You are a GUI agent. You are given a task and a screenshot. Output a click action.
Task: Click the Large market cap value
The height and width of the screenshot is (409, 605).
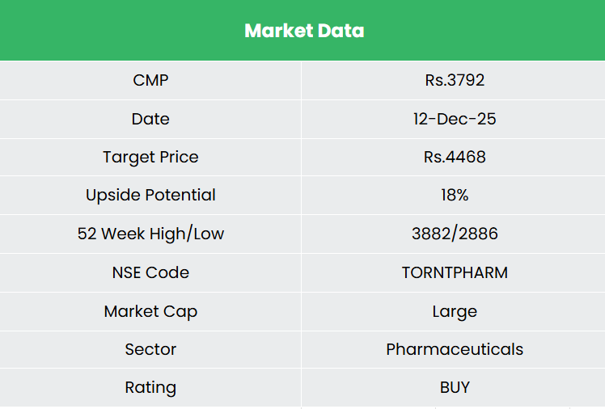point(455,311)
